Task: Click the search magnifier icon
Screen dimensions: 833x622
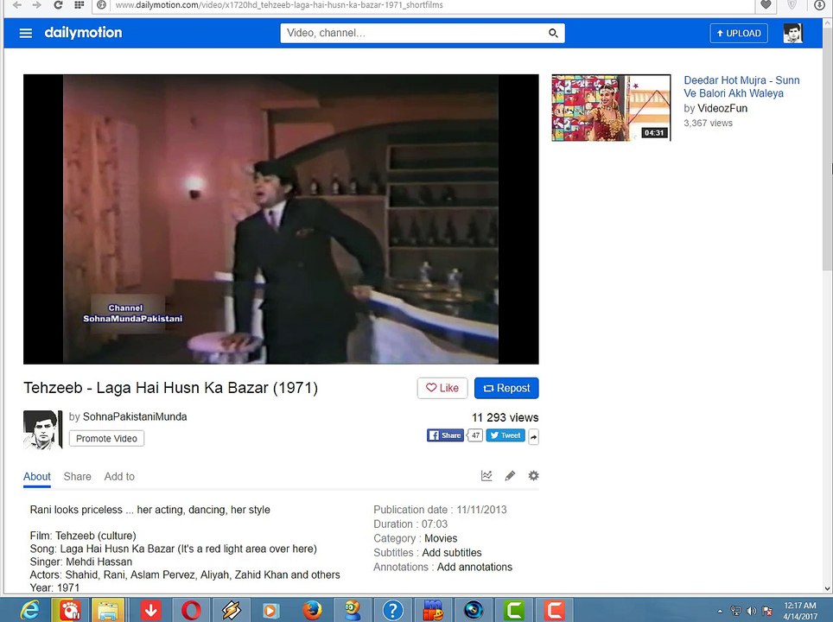Action: (553, 33)
